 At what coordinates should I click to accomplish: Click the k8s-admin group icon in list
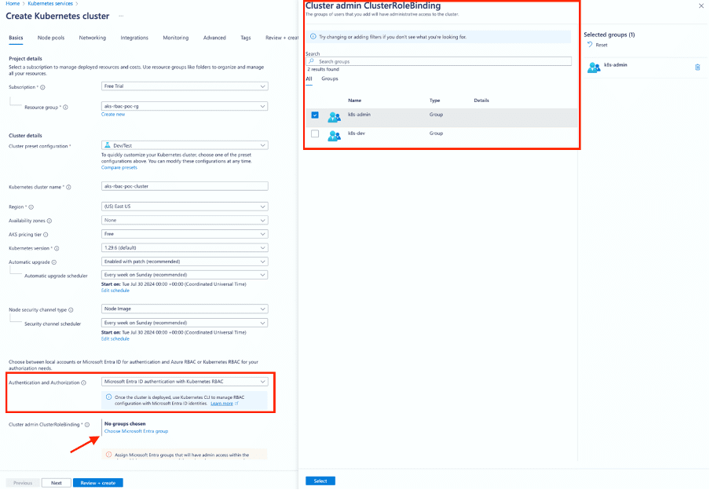coord(334,117)
